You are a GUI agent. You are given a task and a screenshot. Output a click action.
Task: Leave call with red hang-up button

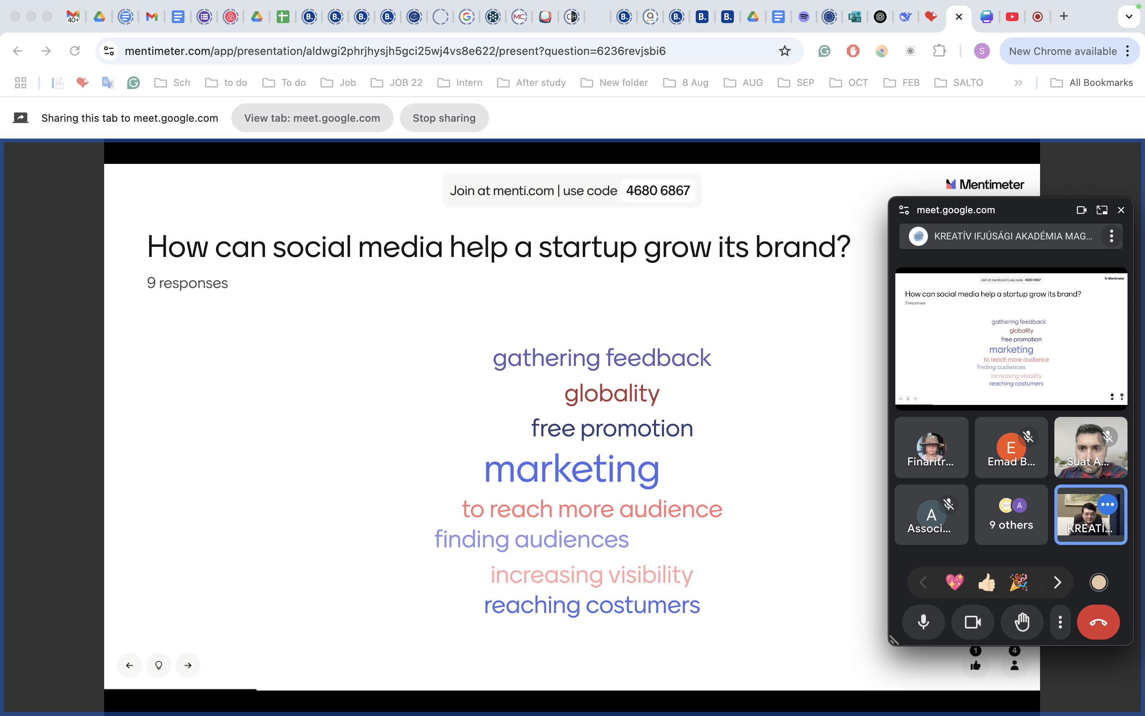pos(1098,622)
